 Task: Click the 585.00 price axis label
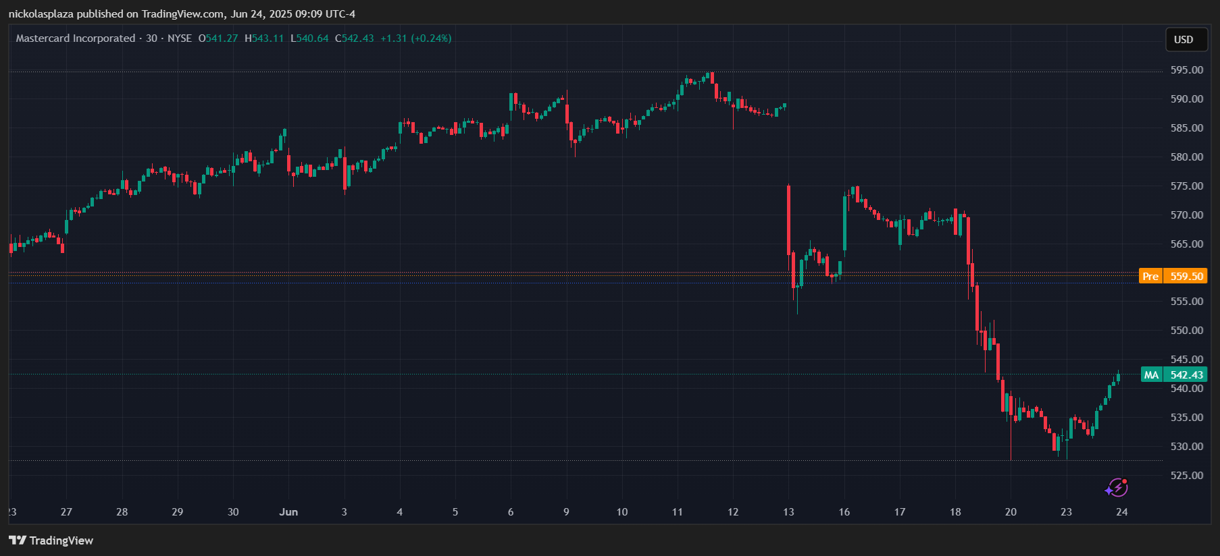pyautogui.click(x=1187, y=128)
